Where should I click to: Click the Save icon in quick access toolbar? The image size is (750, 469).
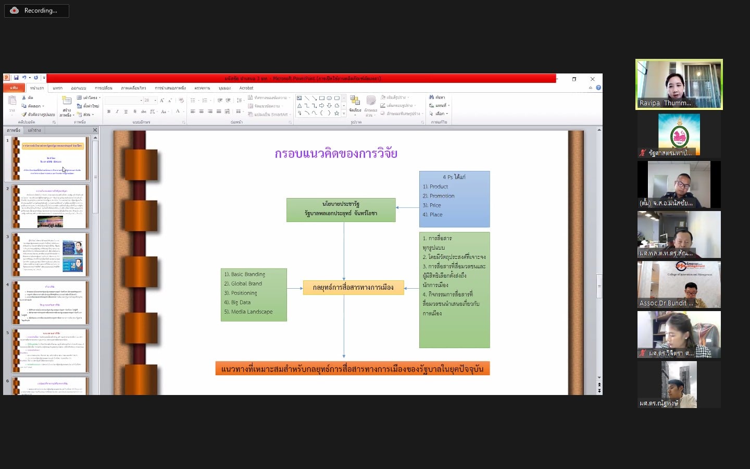(x=16, y=78)
